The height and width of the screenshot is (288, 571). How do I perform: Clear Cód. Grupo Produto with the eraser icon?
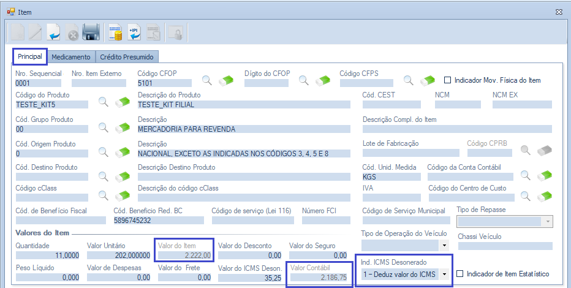tap(123, 128)
